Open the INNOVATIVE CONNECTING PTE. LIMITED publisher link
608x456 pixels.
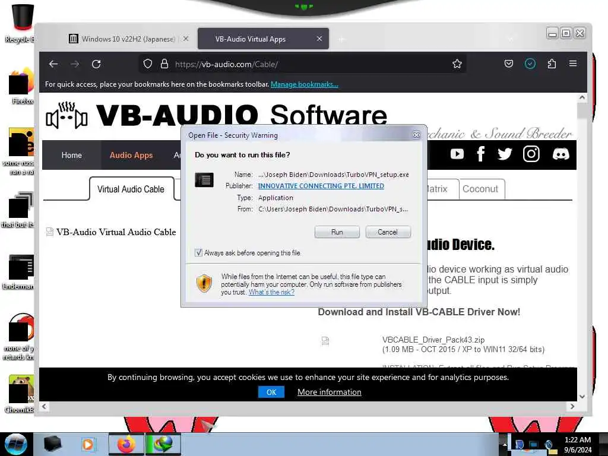[x=321, y=186]
